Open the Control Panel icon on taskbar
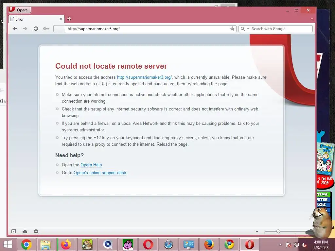This screenshot has width=335, height=251. point(189,244)
